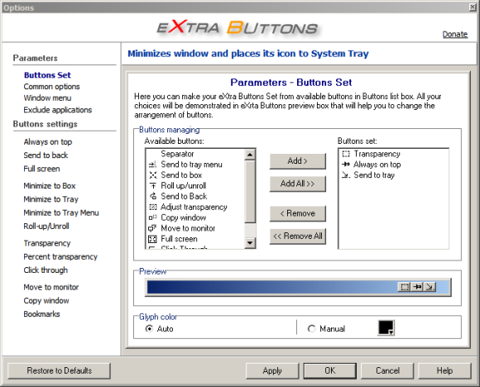480x387 pixels.
Task: Click the Add All >> button
Action: tap(298, 184)
